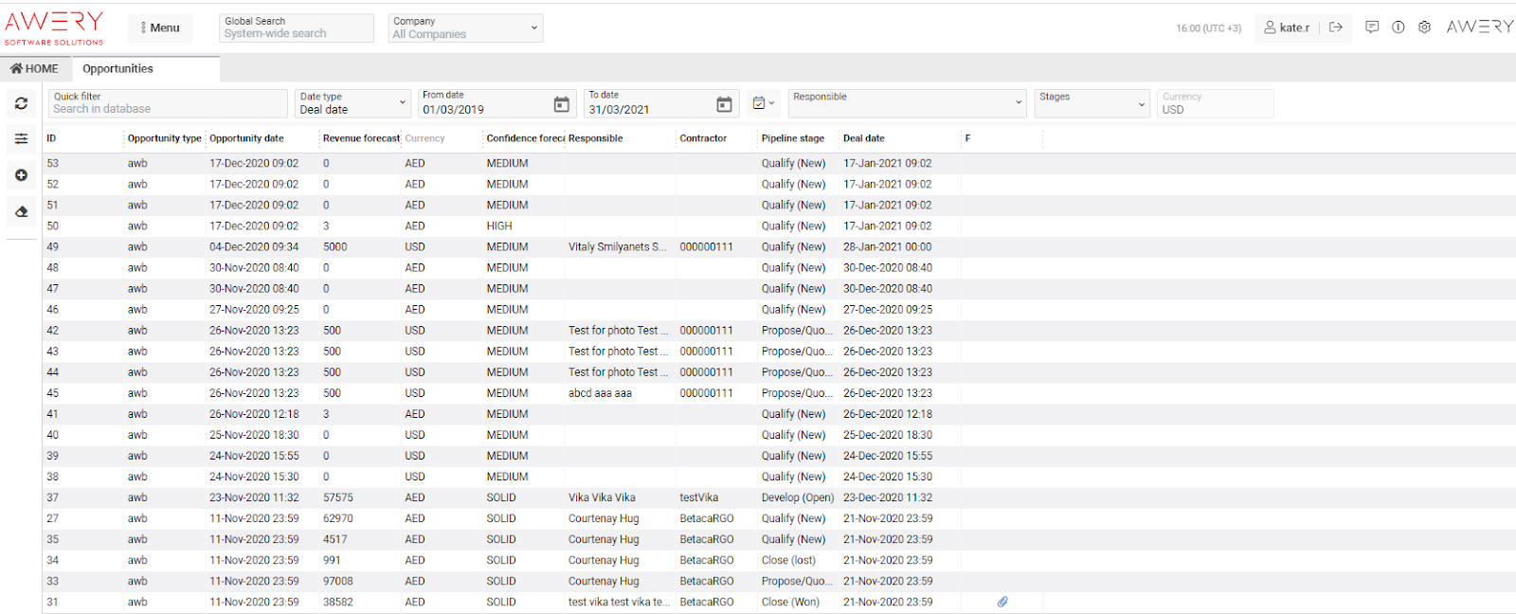Click the paperclip attachment icon in row 31
The width and height of the screenshot is (1516, 614).
coord(1002,602)
